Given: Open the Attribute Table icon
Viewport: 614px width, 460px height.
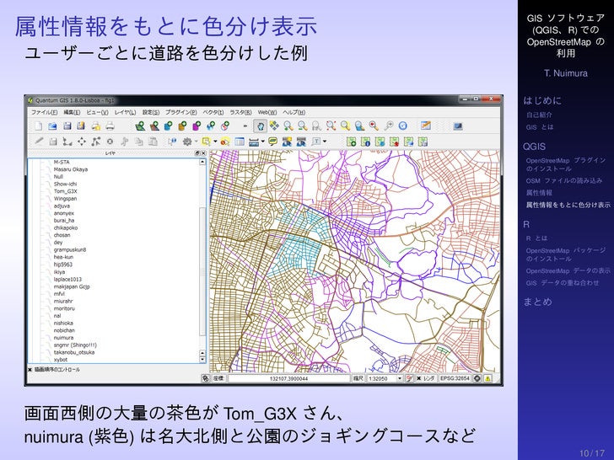Looking at the screenshot, I should (240, 142).
